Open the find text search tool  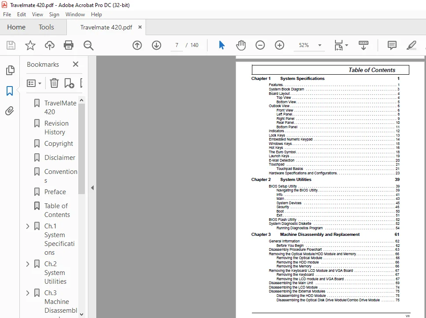(x=88, y=45)
